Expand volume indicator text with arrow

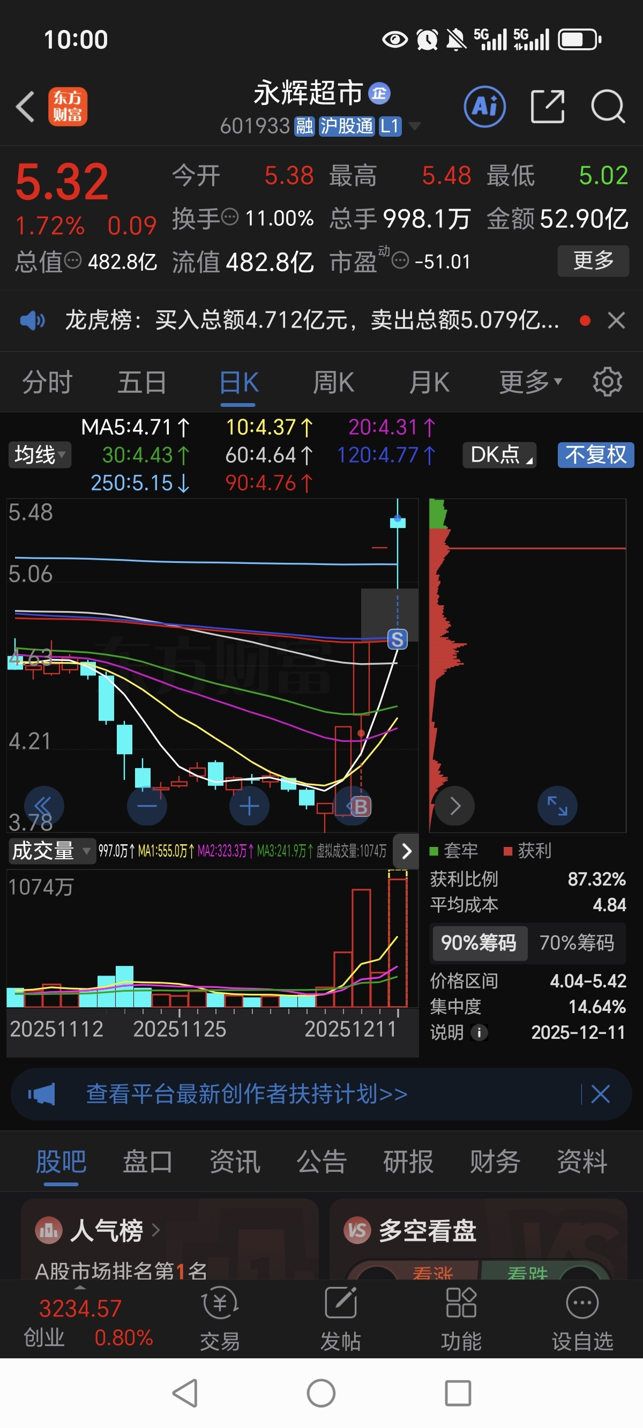click(406, 850)
